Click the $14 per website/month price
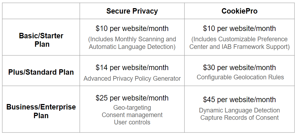Viewport: 298px width, 135px height. (x=132, y=67)
